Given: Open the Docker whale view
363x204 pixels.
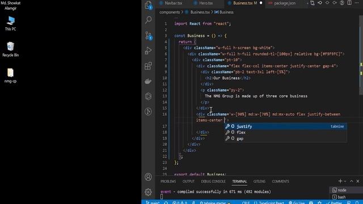Looking at the screenshot, I should pos(149,81).
